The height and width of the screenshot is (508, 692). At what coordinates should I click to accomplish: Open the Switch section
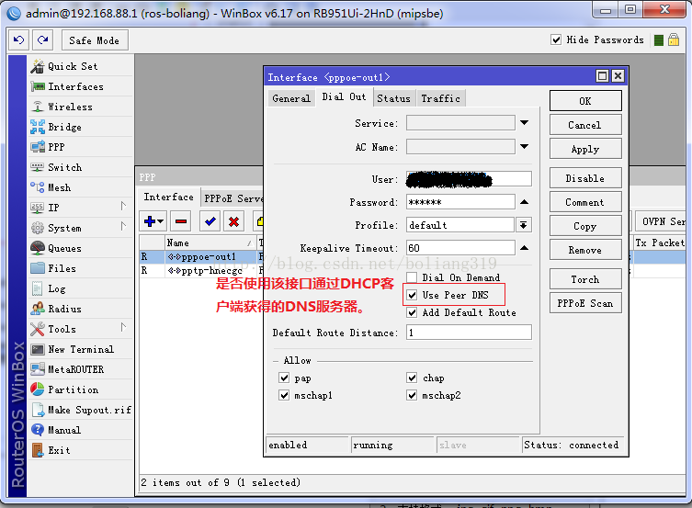point(81,167)
